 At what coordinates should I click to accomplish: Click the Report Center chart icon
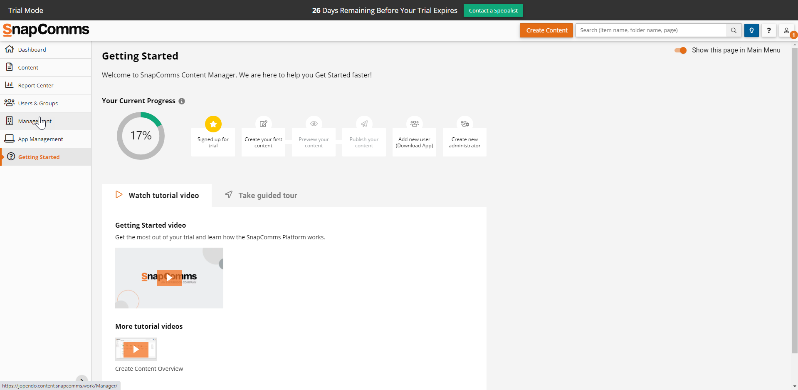[x=9, y=85]
